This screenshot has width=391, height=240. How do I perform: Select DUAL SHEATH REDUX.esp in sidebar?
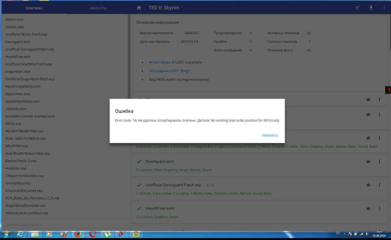pos(25,139)
